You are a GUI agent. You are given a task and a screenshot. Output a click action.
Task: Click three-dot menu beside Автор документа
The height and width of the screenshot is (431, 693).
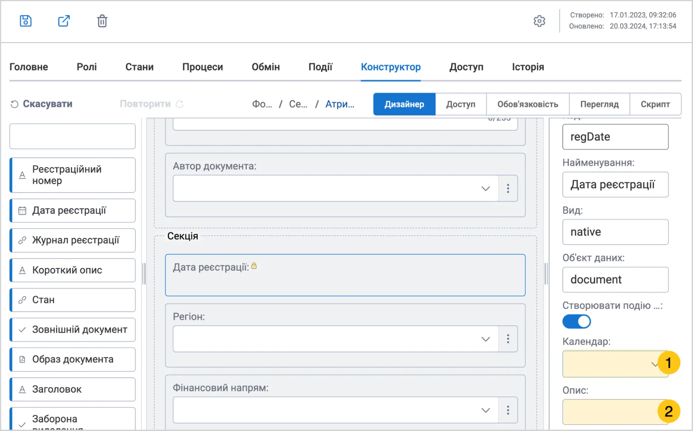(508, 188)
